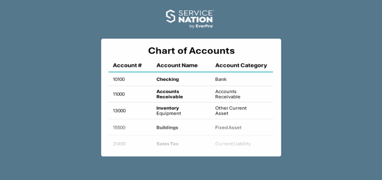Click account number 13000
The image size is (382, 180).
(119, 111)
